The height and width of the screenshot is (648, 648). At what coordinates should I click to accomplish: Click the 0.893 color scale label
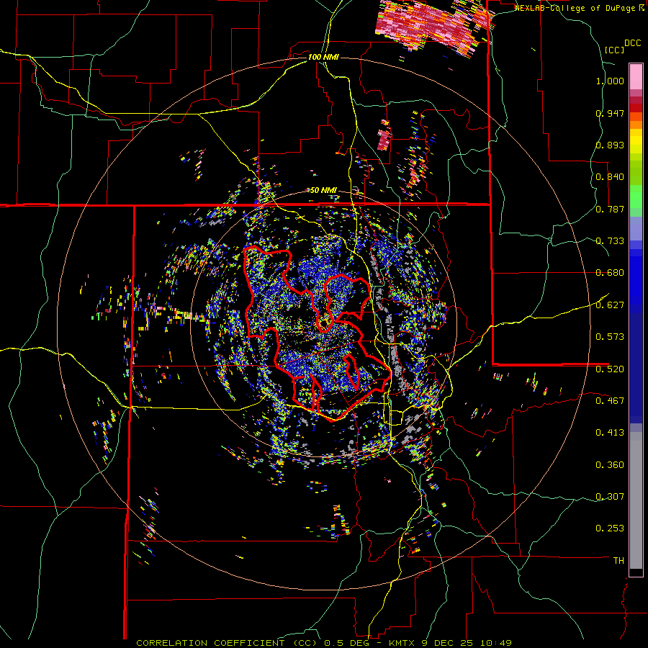pyautogui.click(x=610, y=145)
